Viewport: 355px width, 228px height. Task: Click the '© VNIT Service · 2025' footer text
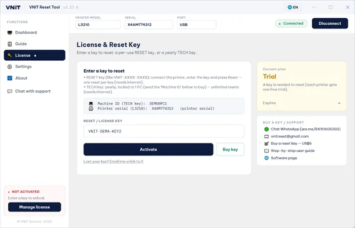34,222
